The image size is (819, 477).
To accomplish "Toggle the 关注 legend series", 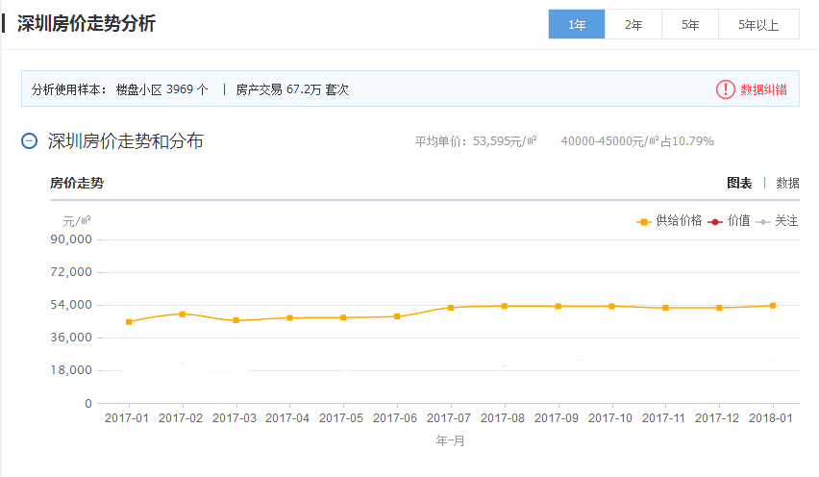I will point(777,221).
